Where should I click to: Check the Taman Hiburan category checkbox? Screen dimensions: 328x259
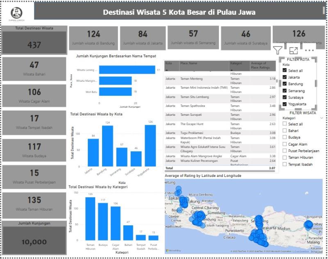[x=285, y=157]
